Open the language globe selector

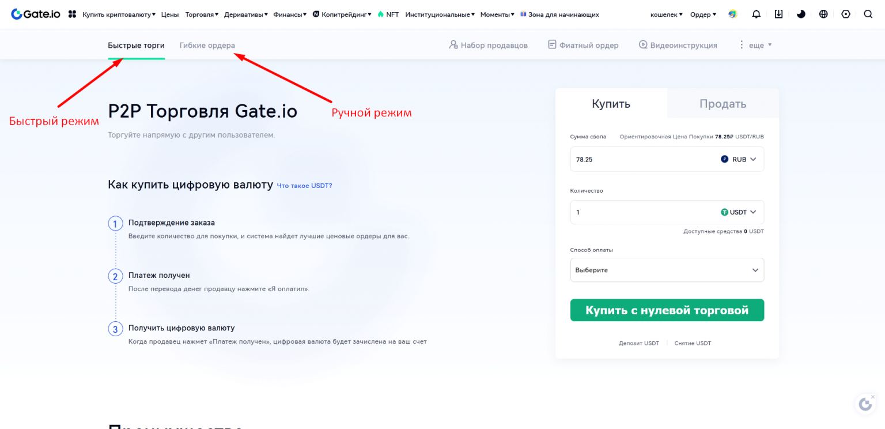tap(823, 14)
